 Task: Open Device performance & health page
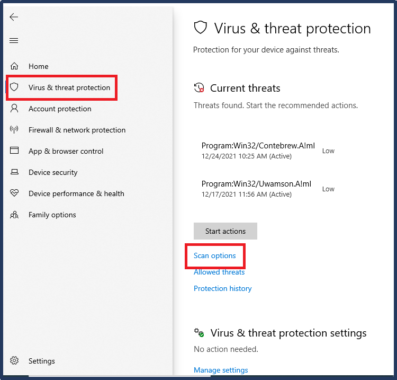(x=76, y=193)
